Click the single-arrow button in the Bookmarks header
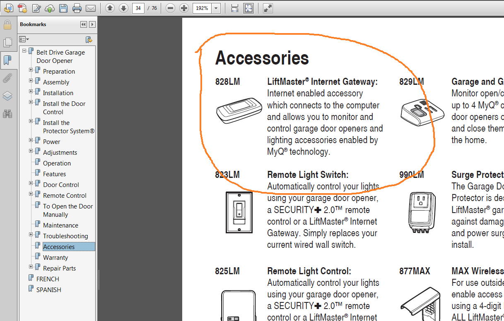Viewport: 504px width, 321px height. 92,24
